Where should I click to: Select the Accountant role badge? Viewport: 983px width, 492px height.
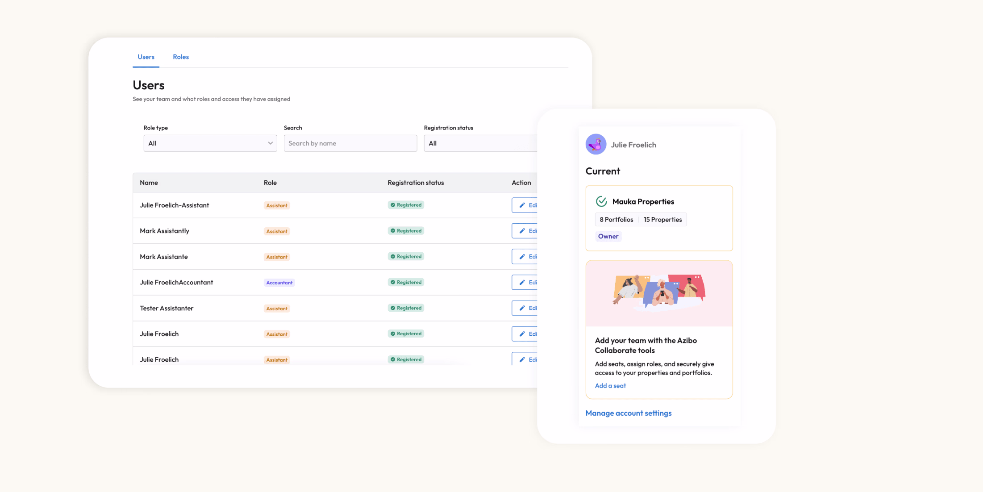tap(279, 282)
